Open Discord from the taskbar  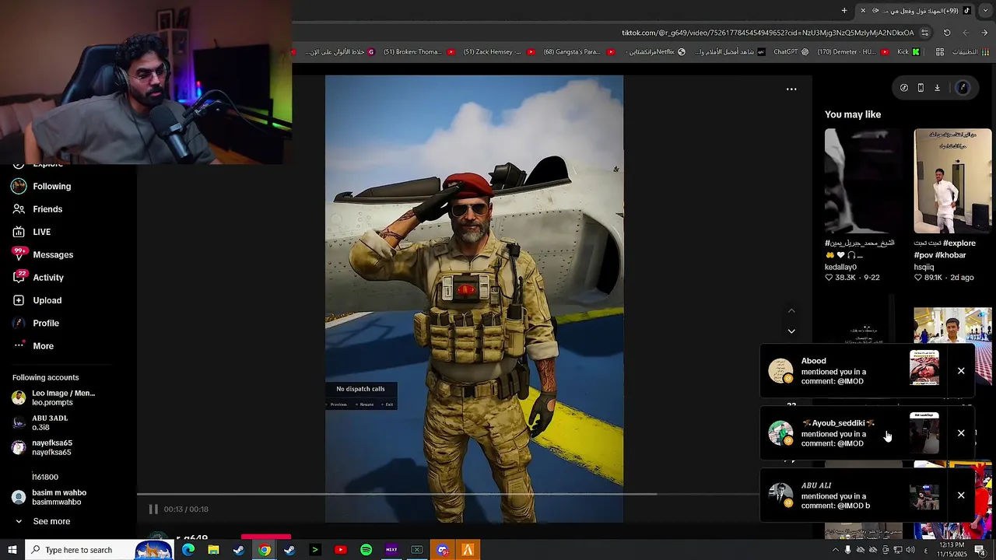click(x=443, y=550)
